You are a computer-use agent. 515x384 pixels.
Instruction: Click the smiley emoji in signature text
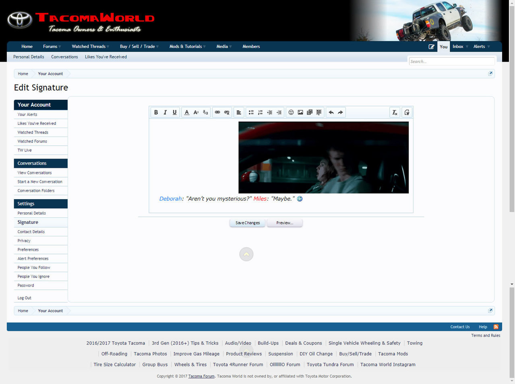[x=300, y=199]
